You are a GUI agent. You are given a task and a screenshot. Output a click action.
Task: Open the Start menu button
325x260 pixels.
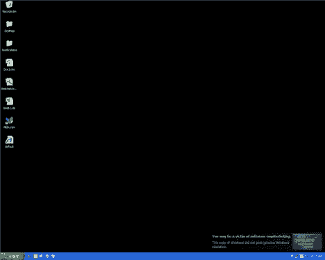point(12,256)
